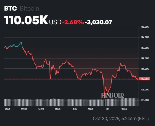Image resolution: width=155 pixels, height=126 pixels.
Task: Select the 03:00 time axis label
Action: click(124, 109)
